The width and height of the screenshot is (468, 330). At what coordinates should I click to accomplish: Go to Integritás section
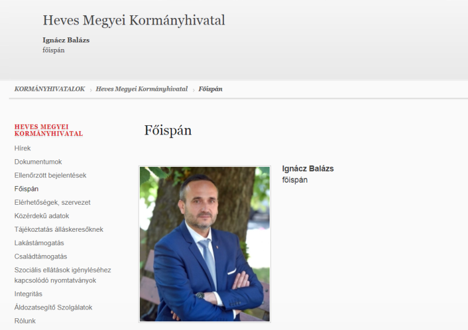(28, 294)
